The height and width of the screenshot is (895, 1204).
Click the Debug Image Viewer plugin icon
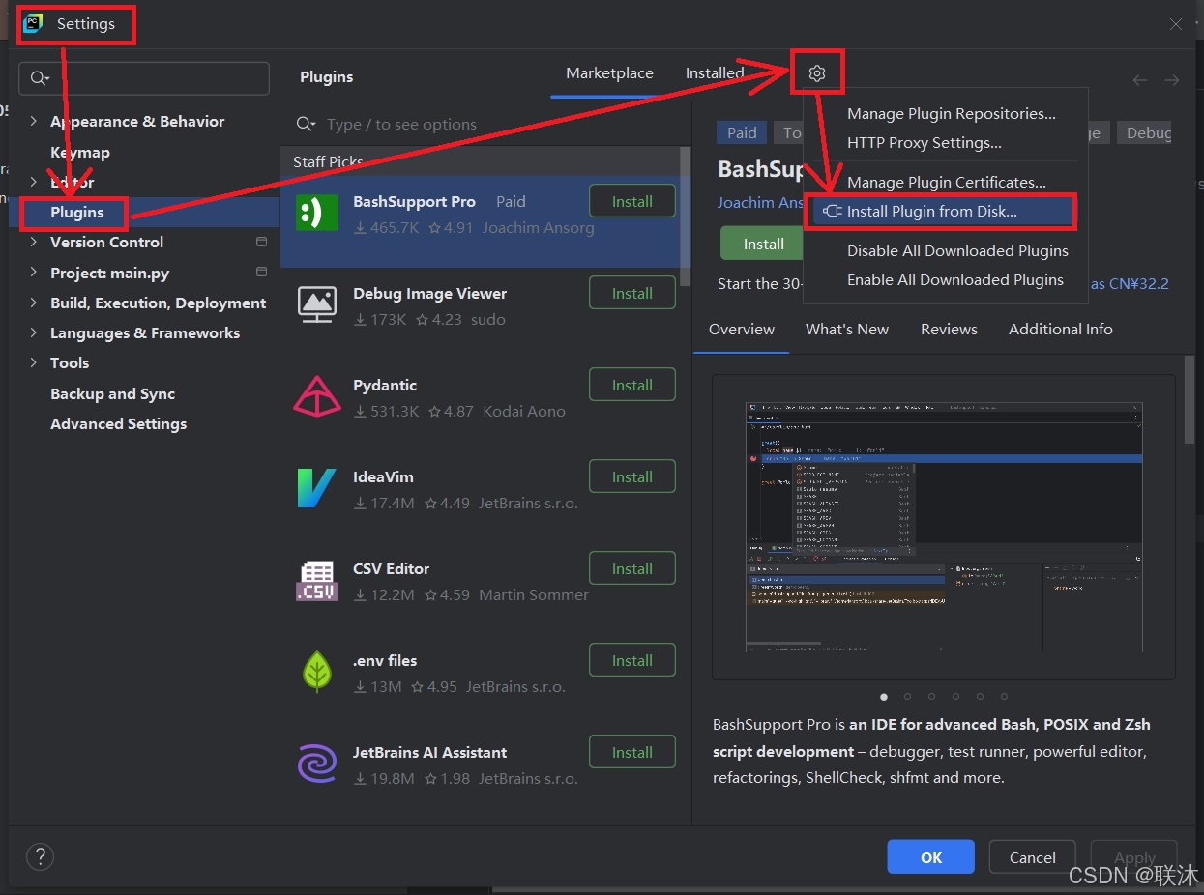click(x=316, y=304)
